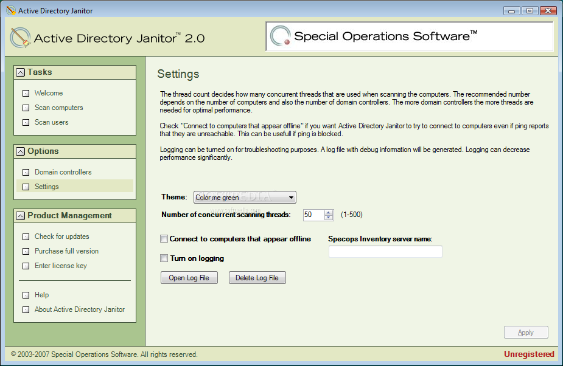
Task: Increase the scanning threads count
Action: tap(329, 212)
